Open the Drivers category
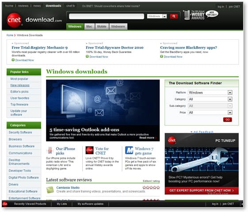248x212 pixels. coord(13,184)
